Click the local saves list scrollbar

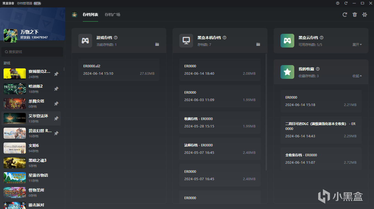tap(266, 112)
